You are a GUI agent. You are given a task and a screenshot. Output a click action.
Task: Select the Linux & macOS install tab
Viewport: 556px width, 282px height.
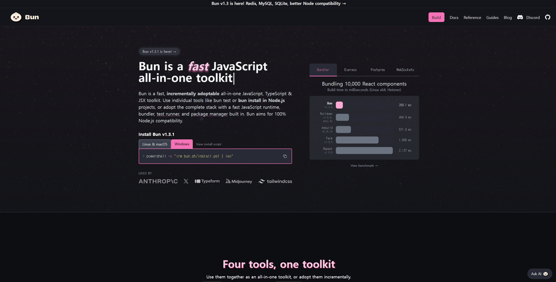tap(155, 144)
